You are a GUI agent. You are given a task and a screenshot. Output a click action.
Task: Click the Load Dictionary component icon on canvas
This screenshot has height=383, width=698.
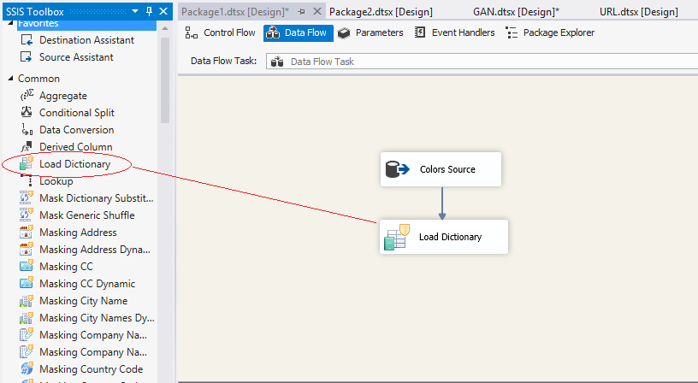pyautogui.click(x=396, y=237)
